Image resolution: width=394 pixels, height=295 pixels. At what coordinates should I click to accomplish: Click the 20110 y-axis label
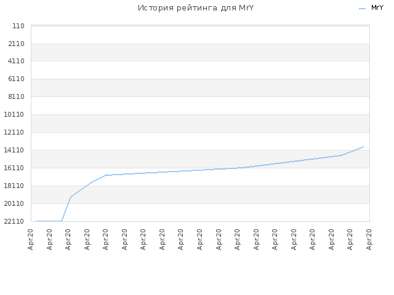pos(14,203)
